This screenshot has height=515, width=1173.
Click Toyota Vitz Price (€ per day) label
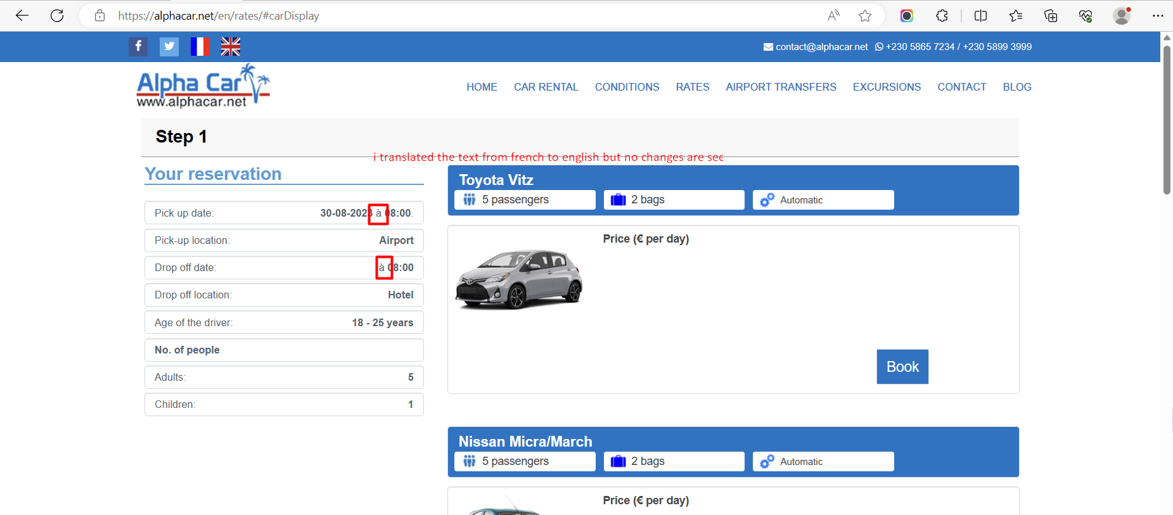[x=646, y=239]
